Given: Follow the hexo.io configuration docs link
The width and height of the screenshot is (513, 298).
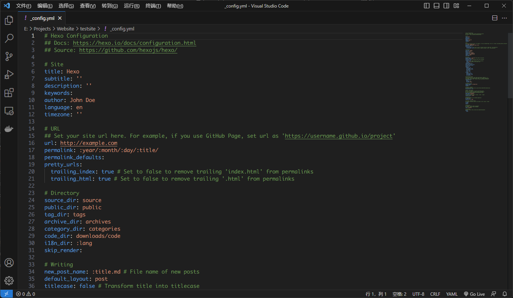Looking at the screenshot, I should (134, 43).
